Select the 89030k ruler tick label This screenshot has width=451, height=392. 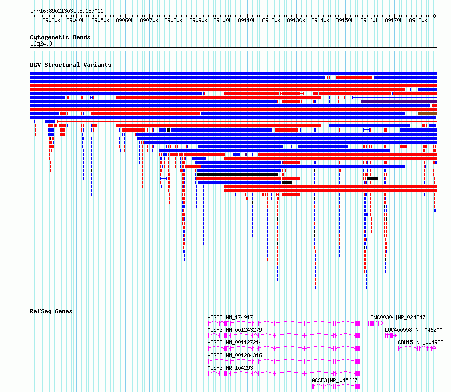coord(51,20)
